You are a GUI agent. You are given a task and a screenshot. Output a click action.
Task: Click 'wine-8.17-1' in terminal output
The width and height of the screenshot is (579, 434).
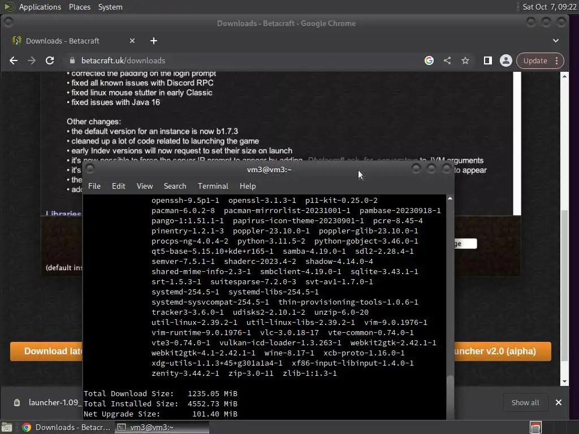coord(289,353)
